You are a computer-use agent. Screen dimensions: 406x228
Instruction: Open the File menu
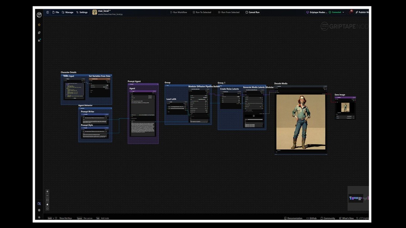[x=55, y=12]
